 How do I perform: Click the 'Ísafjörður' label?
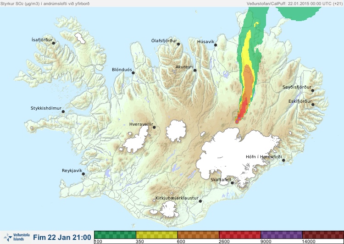click(x=42, y=40)
